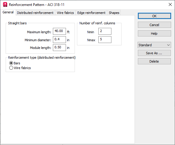The width and height of the screenshot is (175, 145).
Task: Go to the Shapes tab
Action: 114,13
